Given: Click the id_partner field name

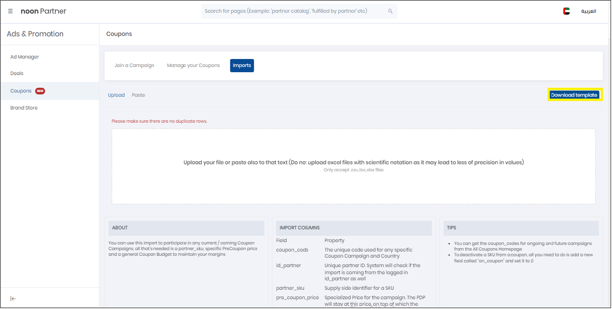Looking at the screenshot, I should [288, 265].
